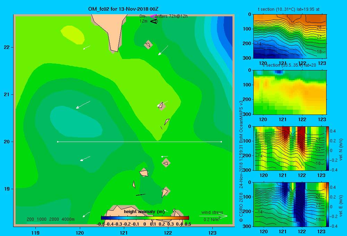347x236 pixels.
Task: Click the west endpoint of the section line
Action: pos(58,142)
